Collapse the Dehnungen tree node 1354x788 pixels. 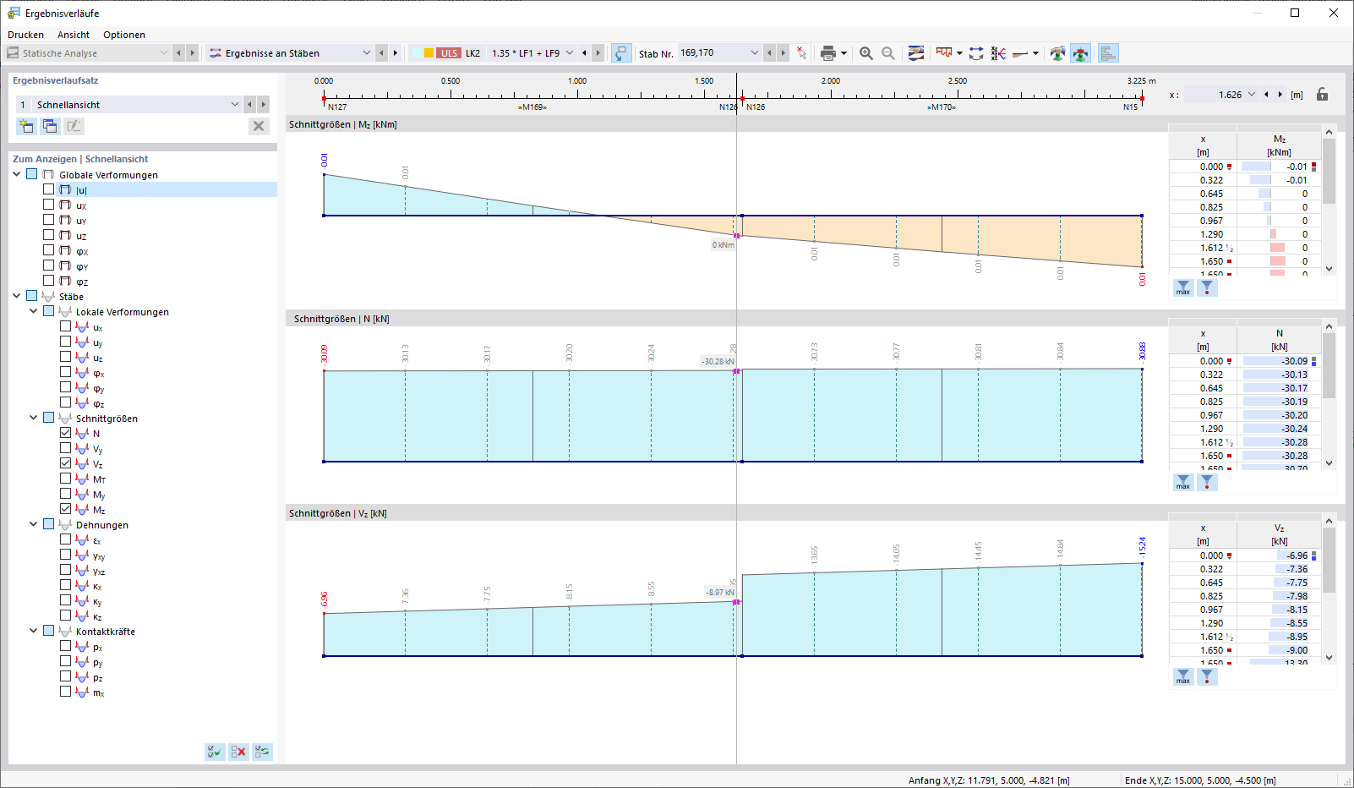click(x=34, y=524)
